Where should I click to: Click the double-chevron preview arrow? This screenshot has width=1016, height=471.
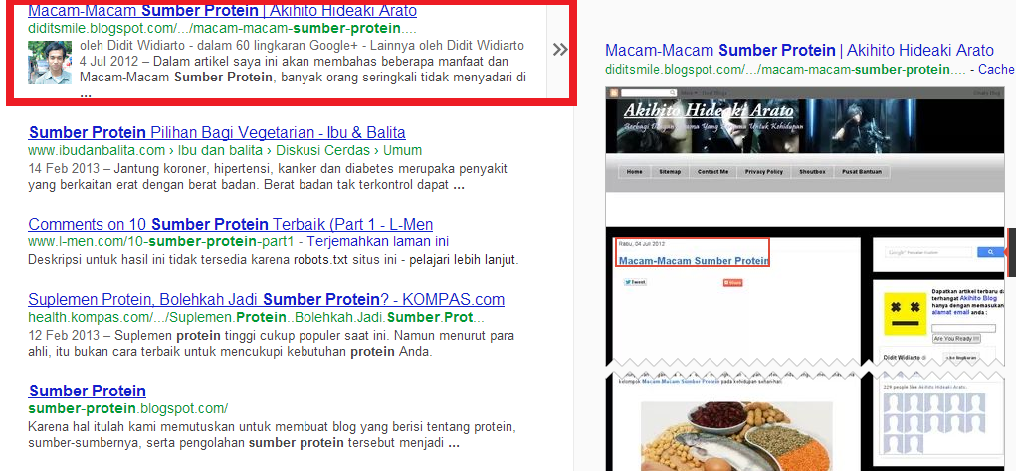[560, 49]
